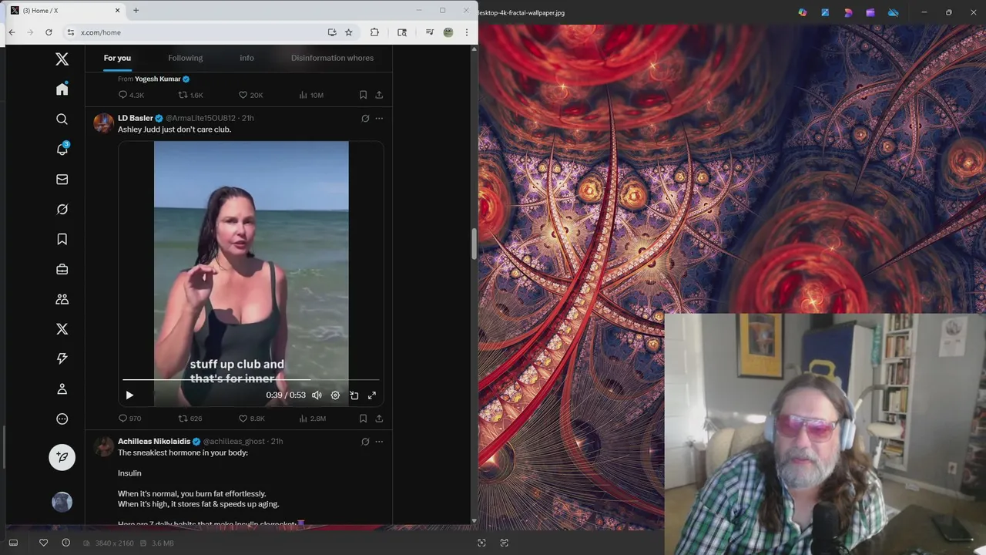Open Yogesh Kumar profile link
The image size is (986, 555).
pyautogui.click(x=157, y=79)
